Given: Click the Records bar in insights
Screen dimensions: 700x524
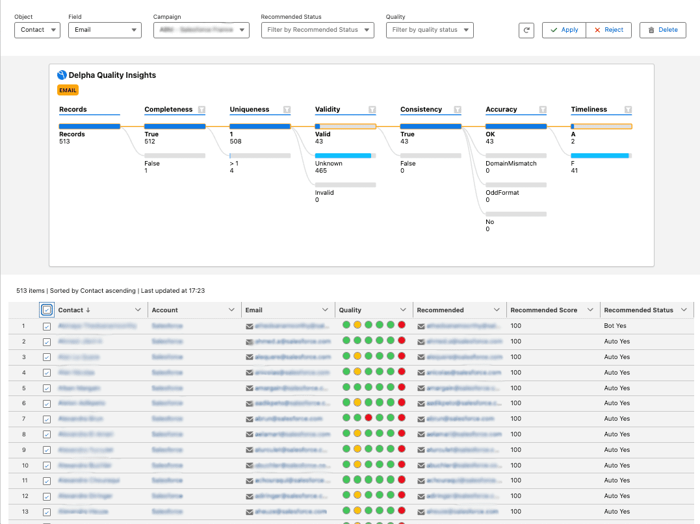Looking at the screenshot, I should tap(89, 127).
